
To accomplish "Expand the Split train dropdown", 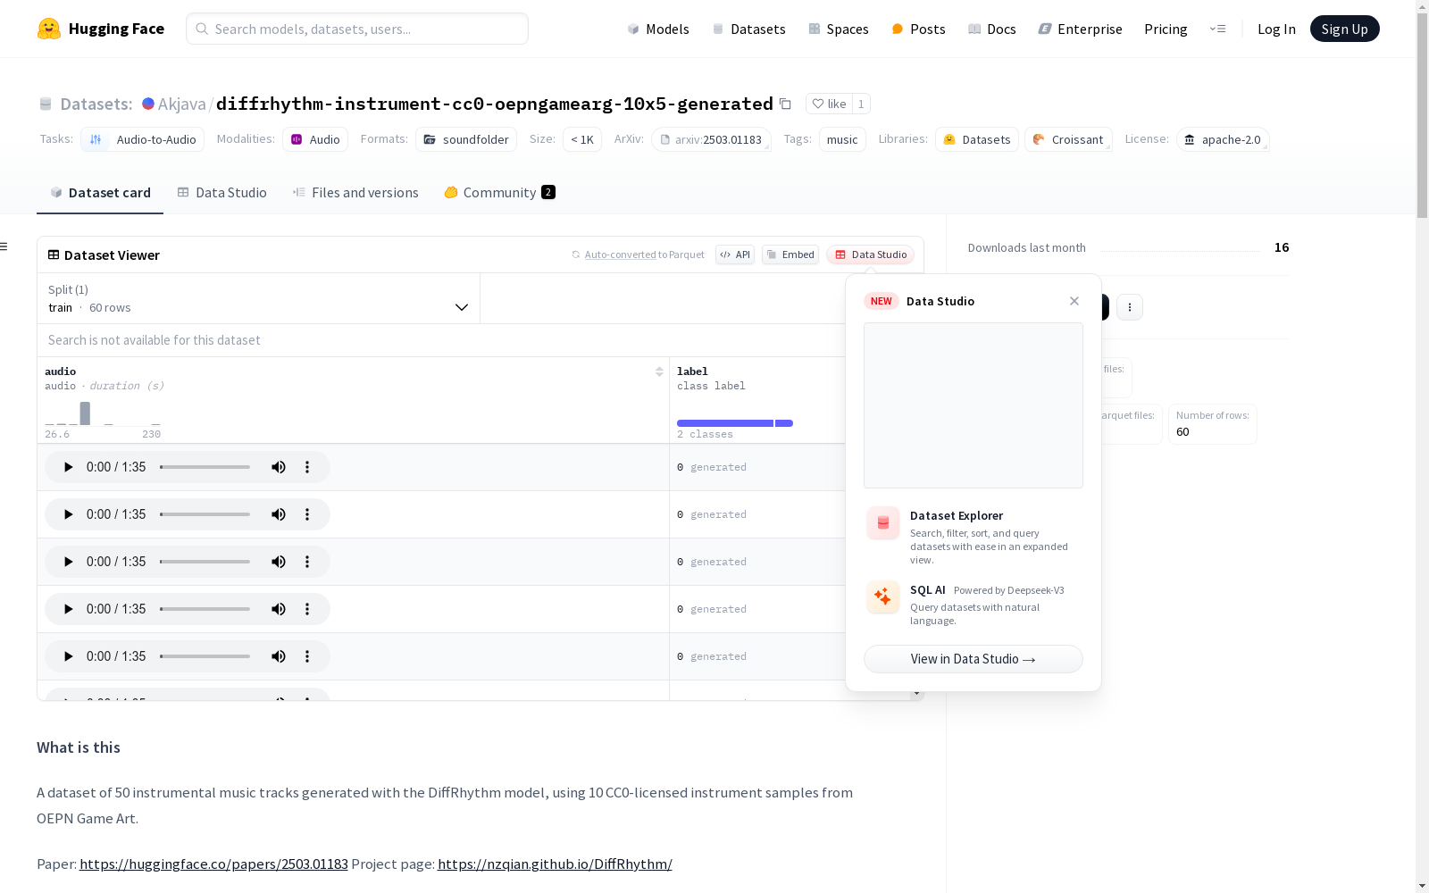I will (x=258, y=298).
